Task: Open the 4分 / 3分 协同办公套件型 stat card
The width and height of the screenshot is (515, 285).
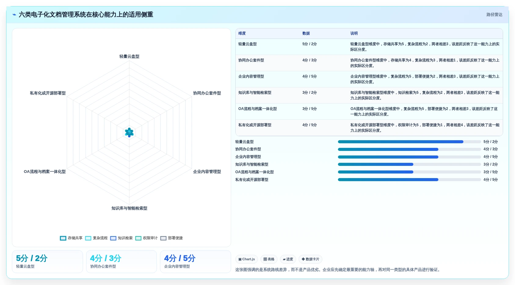Action: coord(121,261)
